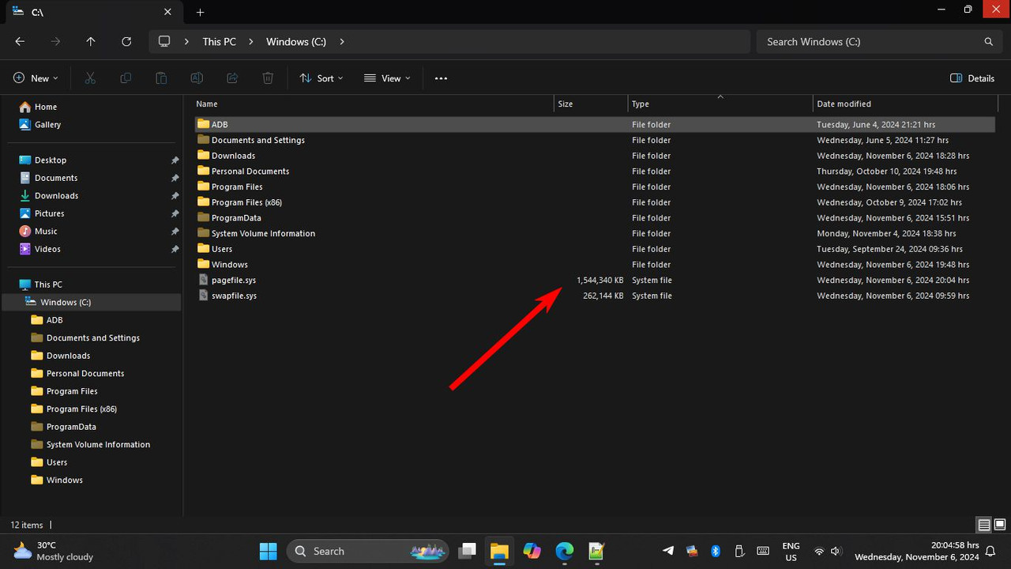The height and width of the screenshot is (569, 1011).
Task: Open the View dropdown
Action: [x=387, y=78]
